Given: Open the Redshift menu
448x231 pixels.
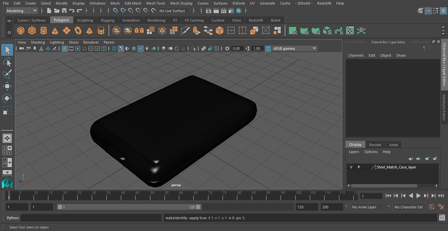Looking at the screenshot, I should pyautogui.click(x=324, y=3).
